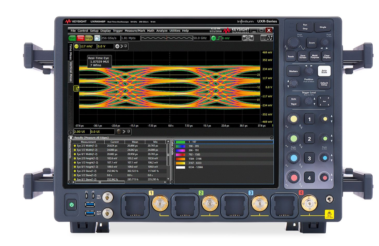Click the green trigger T icon

[213, 38]
